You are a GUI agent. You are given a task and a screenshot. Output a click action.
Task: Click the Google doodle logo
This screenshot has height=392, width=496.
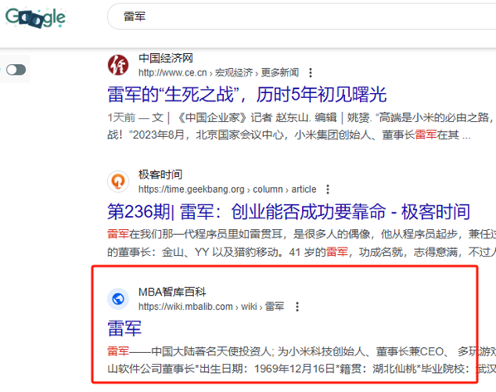point(36,17)
